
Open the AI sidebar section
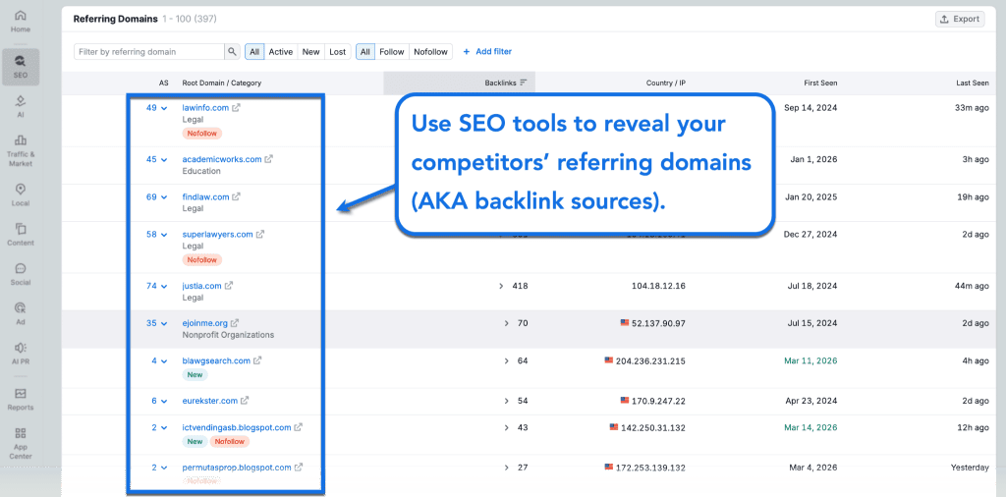coord(21,106)
